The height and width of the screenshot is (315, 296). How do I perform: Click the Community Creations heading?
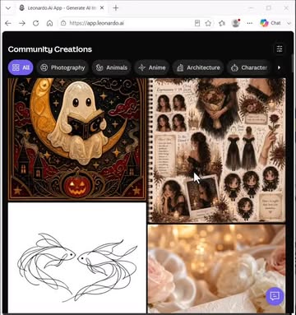coord(50,49)
